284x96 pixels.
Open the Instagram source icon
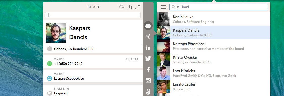click(148, 81)
